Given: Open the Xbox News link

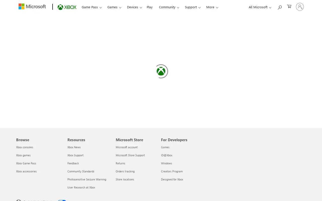Looking at the screenshot, I should pos(74,147).
